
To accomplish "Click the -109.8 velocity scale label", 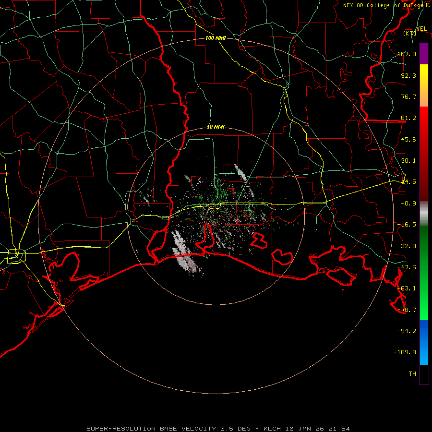I will click(405, 352).
